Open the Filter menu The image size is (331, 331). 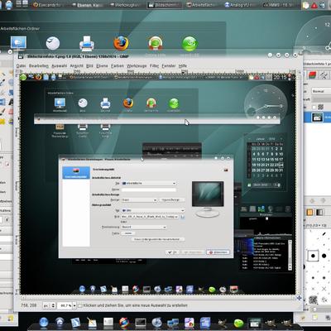(x=154, y=66)
